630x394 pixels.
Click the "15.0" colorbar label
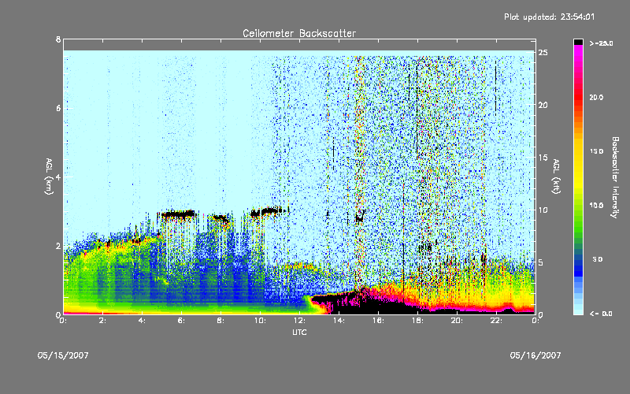[596, 151]
